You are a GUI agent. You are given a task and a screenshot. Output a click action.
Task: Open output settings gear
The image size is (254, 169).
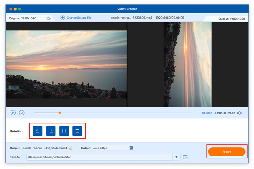pos(131,148)
